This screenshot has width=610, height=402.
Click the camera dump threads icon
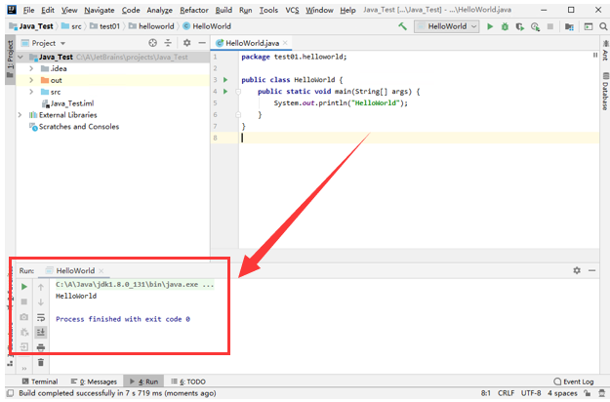pos(24,317)
